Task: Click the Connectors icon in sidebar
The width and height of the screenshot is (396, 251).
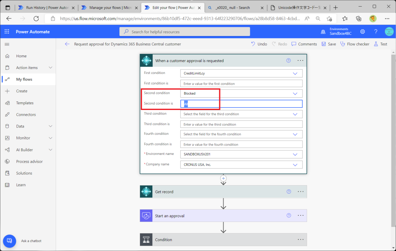Action: tap(7, 114)
